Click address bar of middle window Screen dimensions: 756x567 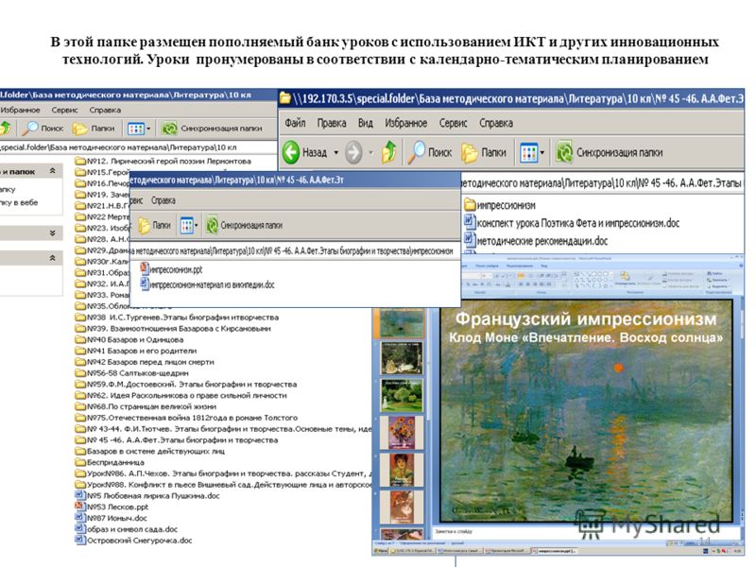(294, 250)
